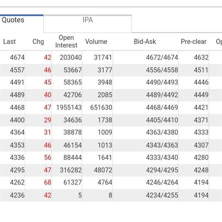222x222 pixels.
Task: Select last price 4364
Action: pos(17,132)
